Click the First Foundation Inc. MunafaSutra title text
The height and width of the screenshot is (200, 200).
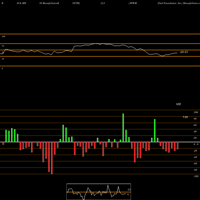pos(179,3)
